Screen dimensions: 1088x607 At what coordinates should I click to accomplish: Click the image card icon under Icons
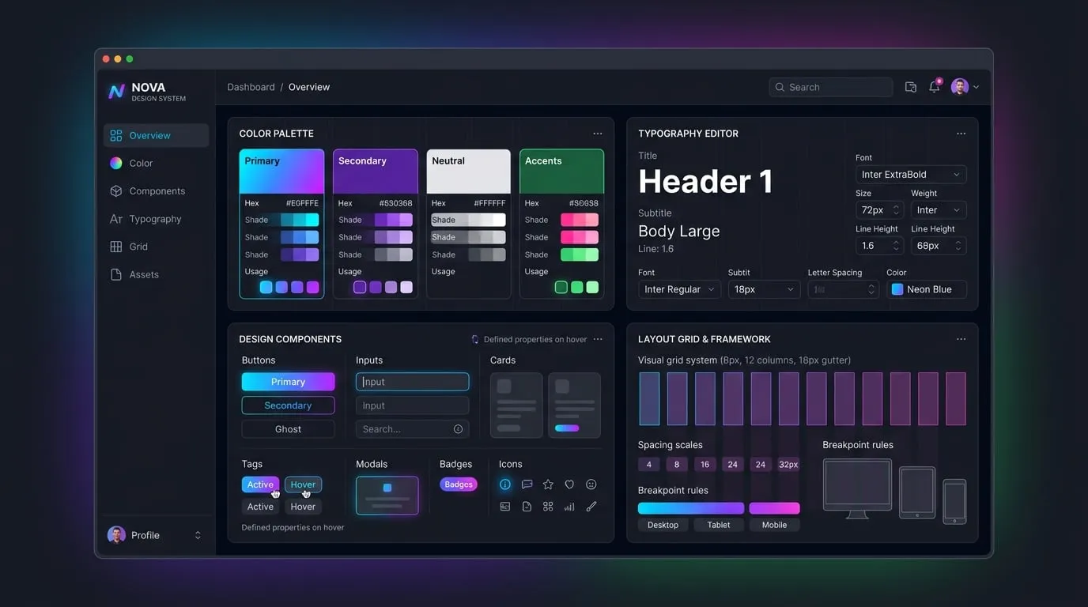(x=505, y=507)
